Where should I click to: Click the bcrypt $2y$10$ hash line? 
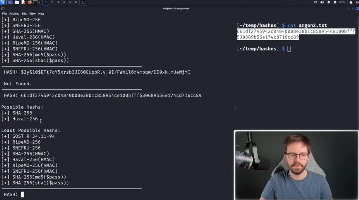click(97, 72)
